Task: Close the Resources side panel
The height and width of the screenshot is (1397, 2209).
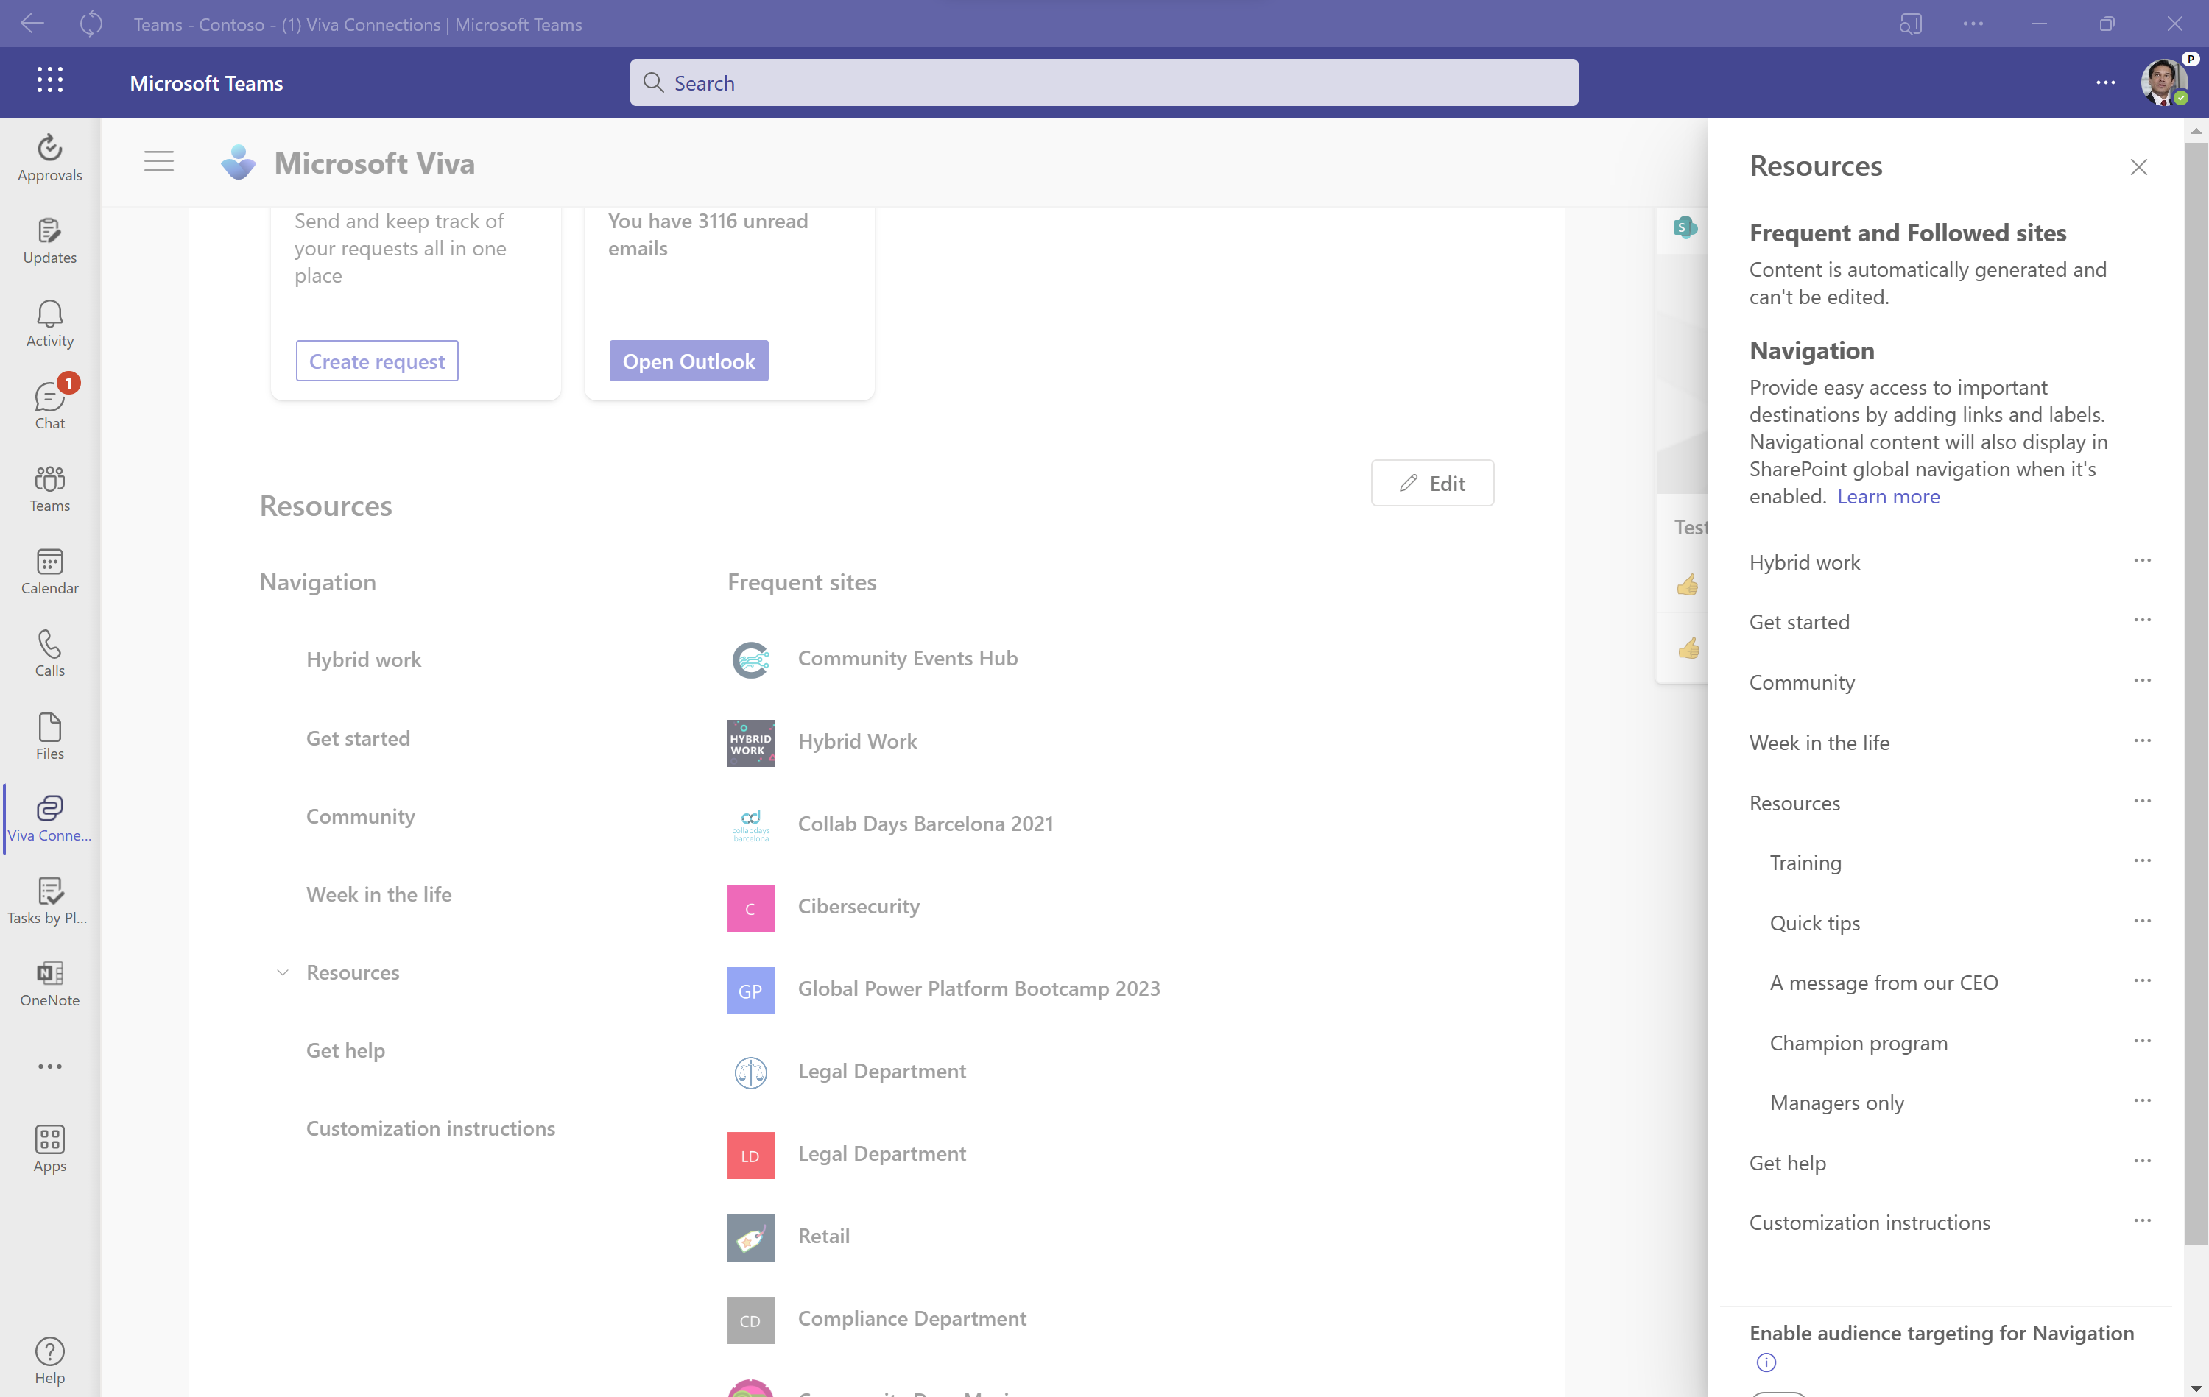Action: [x=2138, y=167]
